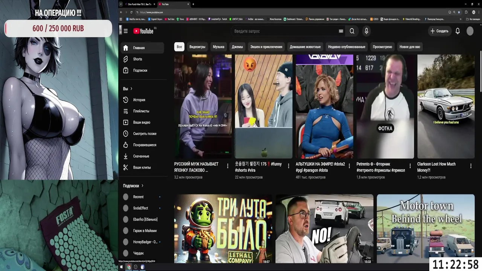Open Ваши клипы in sidebar
The width and height of the screenshot is (482, 271).
(143, 167)
